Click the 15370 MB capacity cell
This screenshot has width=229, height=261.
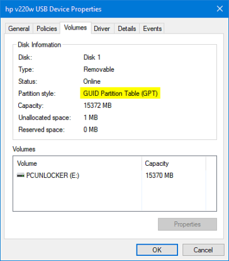[159, 175]
